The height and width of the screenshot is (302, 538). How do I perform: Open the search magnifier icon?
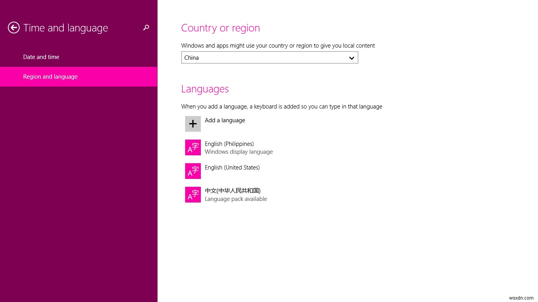pos(146,28)
